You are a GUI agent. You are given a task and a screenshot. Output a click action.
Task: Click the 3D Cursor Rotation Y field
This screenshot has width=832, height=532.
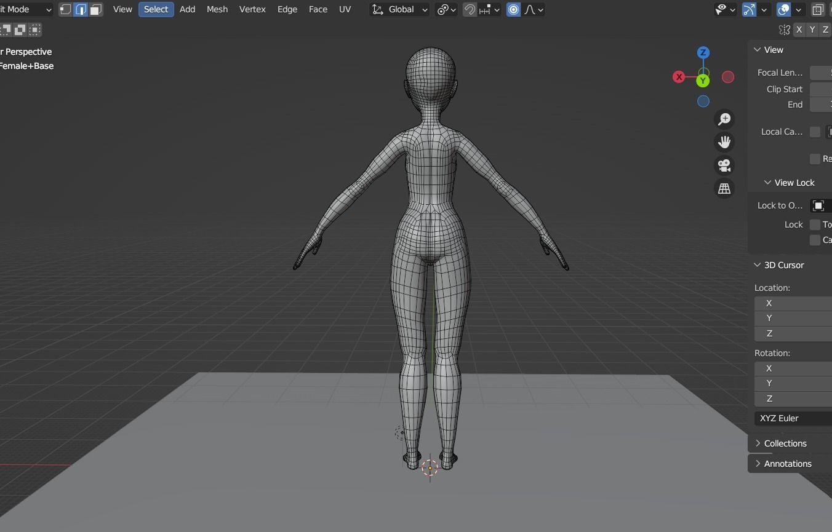[793, 383]
